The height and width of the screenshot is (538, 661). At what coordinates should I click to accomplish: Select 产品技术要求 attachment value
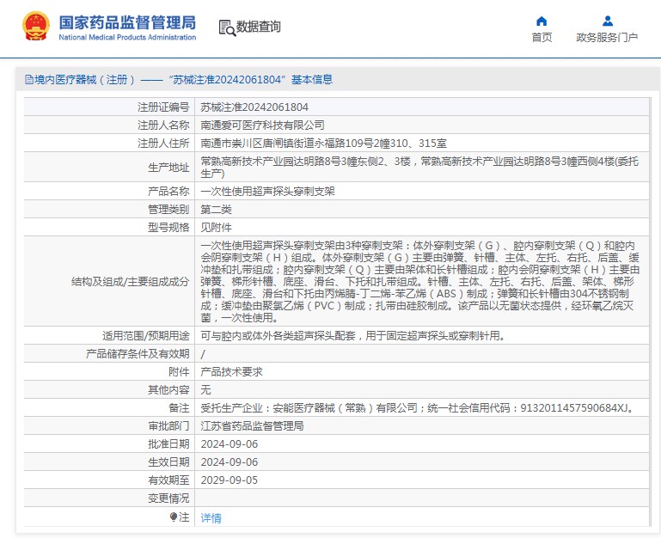click(231, 372)
